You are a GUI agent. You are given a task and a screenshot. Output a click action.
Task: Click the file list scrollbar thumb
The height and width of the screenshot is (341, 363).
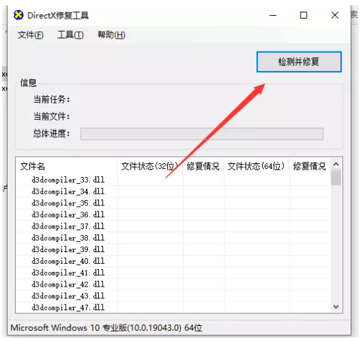[x=336, y=178]
